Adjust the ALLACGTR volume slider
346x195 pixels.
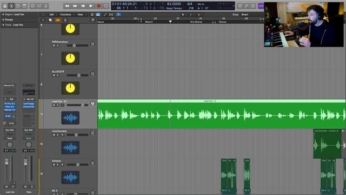(x=77, y=75)
